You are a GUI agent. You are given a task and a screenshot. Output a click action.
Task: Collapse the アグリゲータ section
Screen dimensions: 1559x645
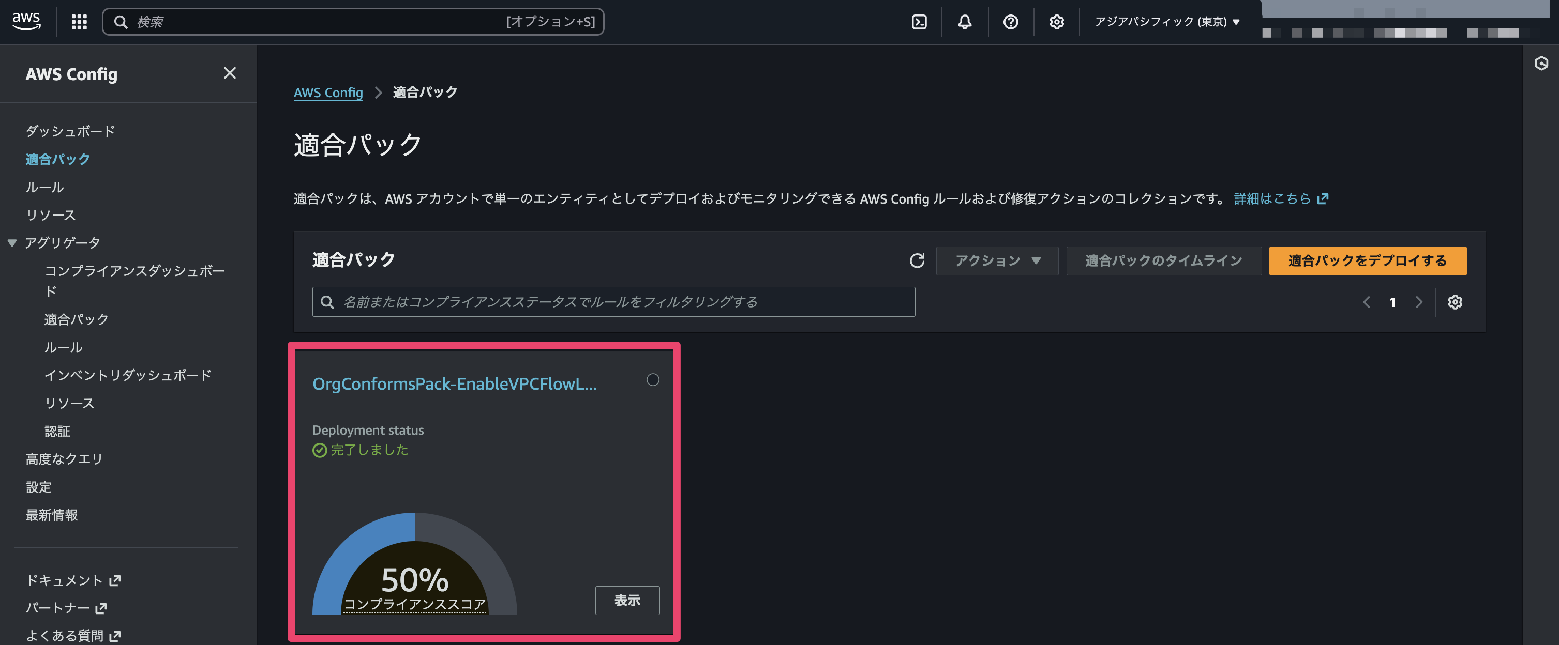[x=12, y=242]
